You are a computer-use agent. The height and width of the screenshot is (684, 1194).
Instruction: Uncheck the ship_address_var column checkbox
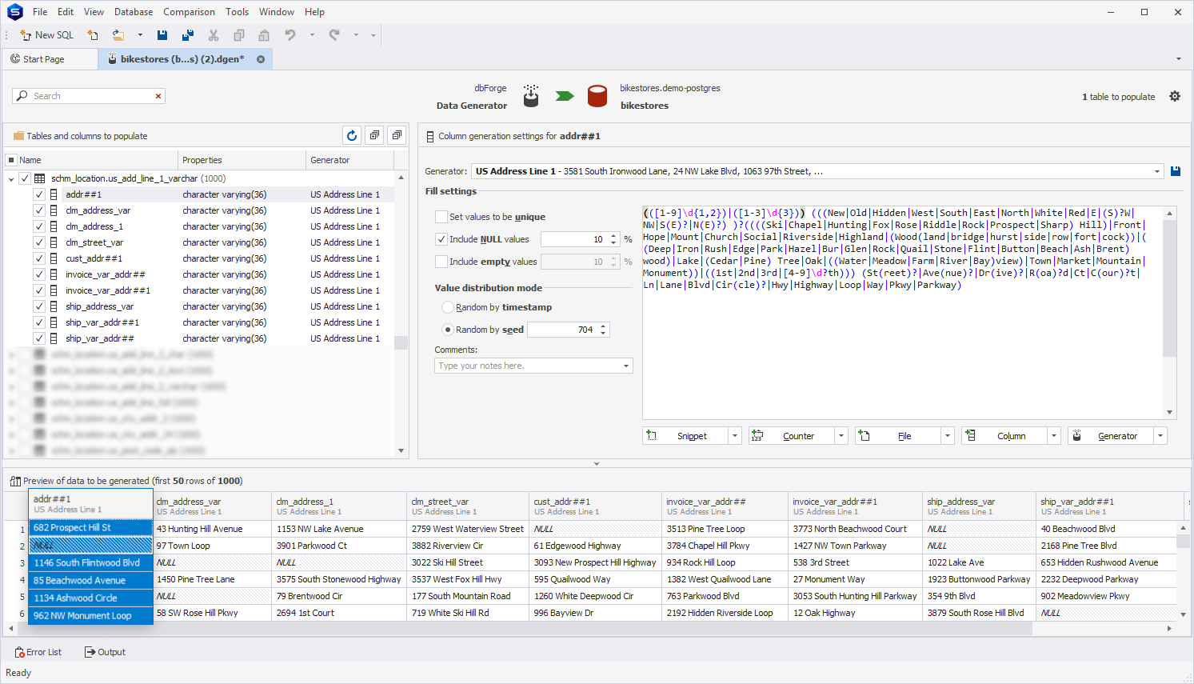click(x=38, y=306)
